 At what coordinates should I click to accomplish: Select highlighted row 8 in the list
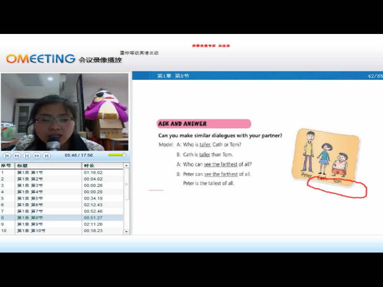pyautogui.click(x=62, y=218)
